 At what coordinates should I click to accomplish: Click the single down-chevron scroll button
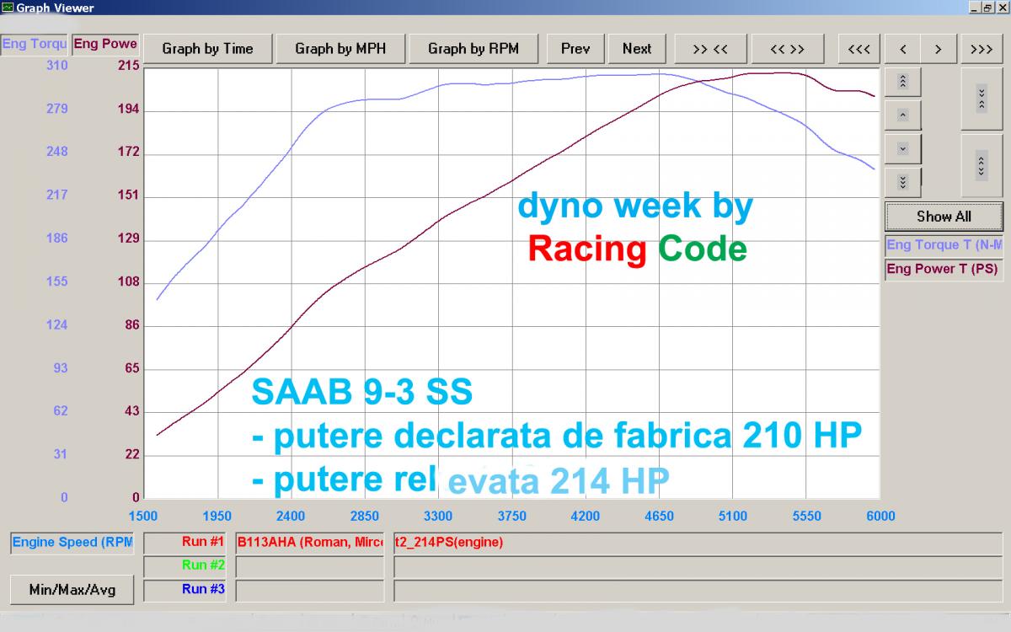pos(903,148)
